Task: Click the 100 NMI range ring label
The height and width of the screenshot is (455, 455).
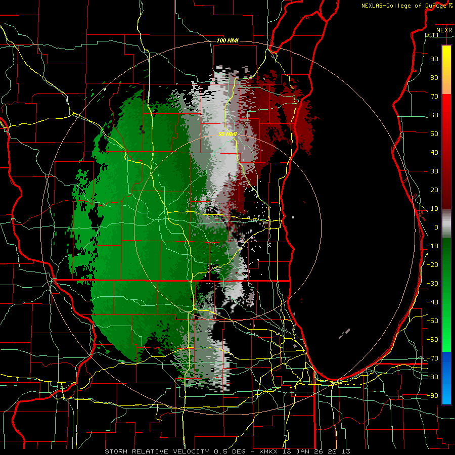Action: 227,40
